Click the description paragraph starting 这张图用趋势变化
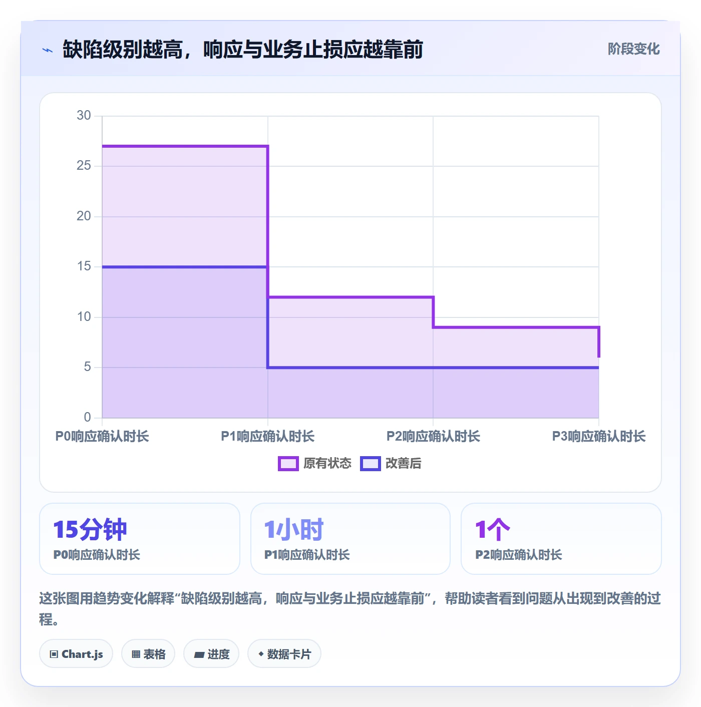 (350, 609)
